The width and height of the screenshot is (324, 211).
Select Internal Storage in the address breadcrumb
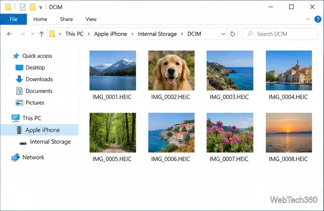pyautogui.click(x=157, y=34)
